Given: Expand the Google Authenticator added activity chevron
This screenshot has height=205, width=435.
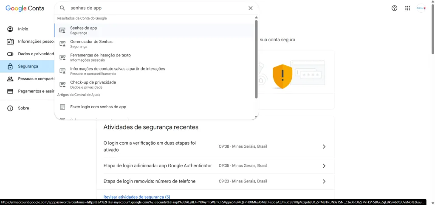Looking at the screenshot, I should click(x=324, y=166).
